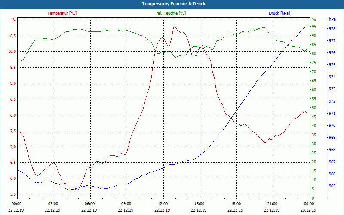The height and width of the screenshot is (215, 344).
Task: Select the green 'rel. Feuchte [%]' legend label
Action: pos(171,13)
